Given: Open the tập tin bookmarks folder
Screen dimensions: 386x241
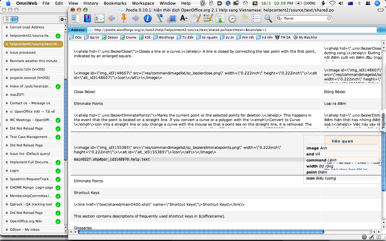Looking at the screenshot, I should point(92,37).
